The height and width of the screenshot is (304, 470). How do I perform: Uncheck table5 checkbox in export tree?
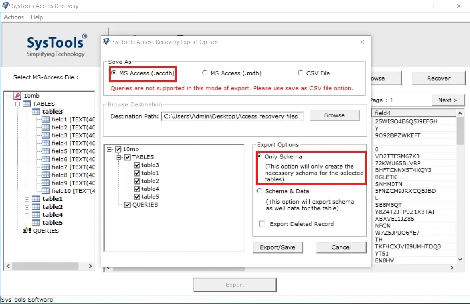(x=137, y=197)
